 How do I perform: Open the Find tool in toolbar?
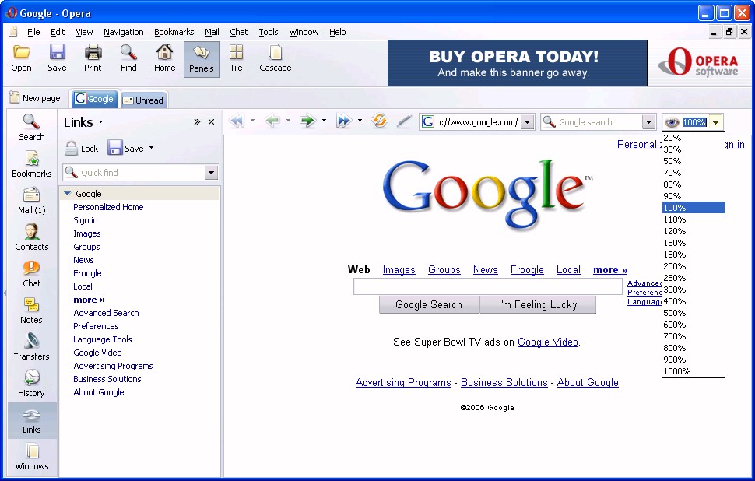(128, 58)
